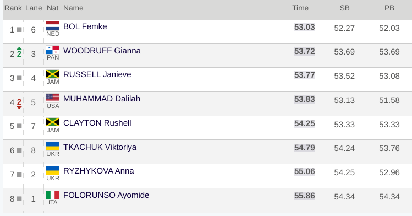Sort by the Time column header
This screenshot has width=412, height=216.
point(300,8)
